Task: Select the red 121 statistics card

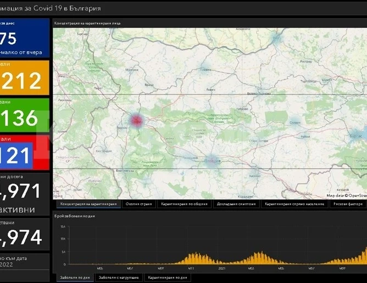Action: point(24,153)
